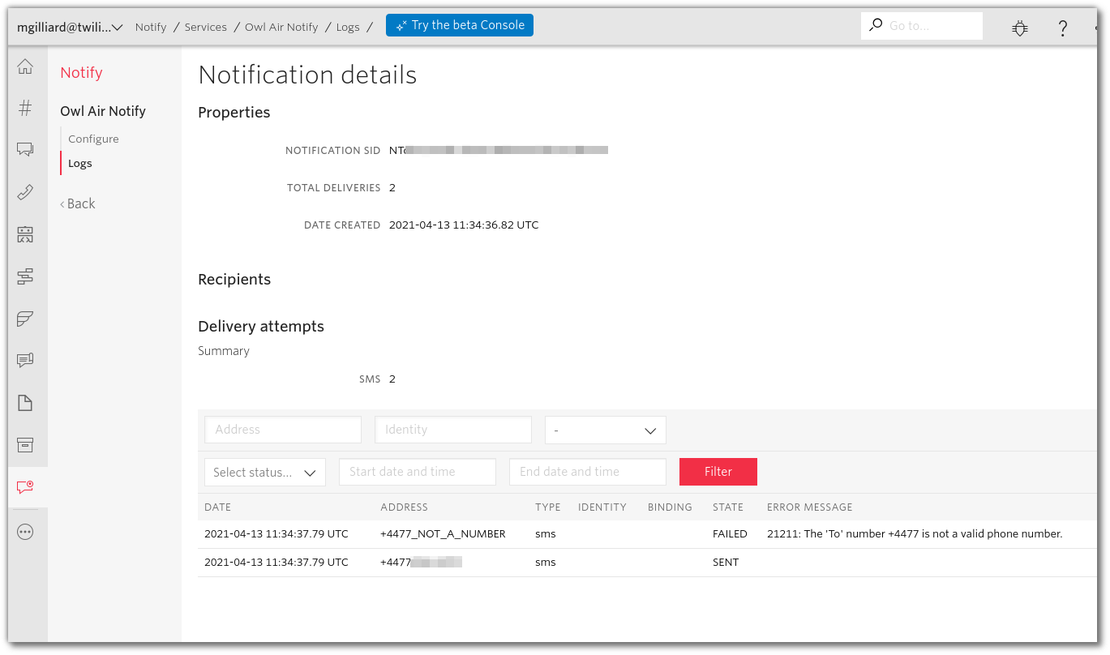Open the Select status dropdown

[265, 472]
